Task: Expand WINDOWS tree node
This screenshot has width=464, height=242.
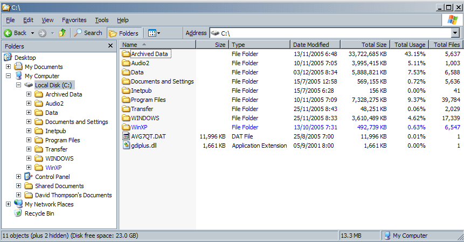Action: click(x=29, y=158)
